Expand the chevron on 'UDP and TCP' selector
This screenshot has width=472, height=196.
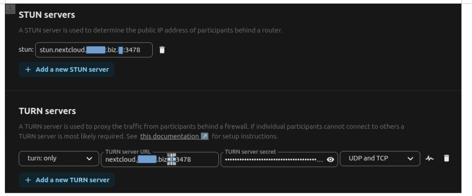coord(410,159)
